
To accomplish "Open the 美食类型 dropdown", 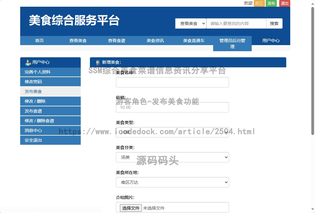I will click(x=172, y=132).
